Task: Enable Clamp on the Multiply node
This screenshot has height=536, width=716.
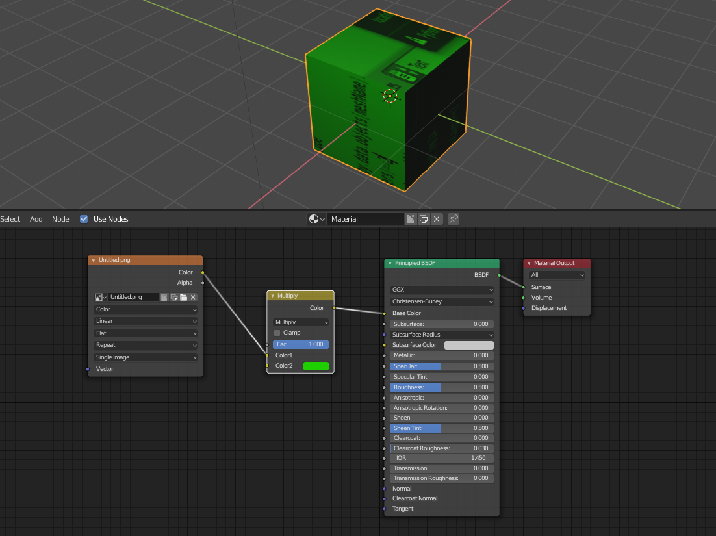Action: [277, 332]
